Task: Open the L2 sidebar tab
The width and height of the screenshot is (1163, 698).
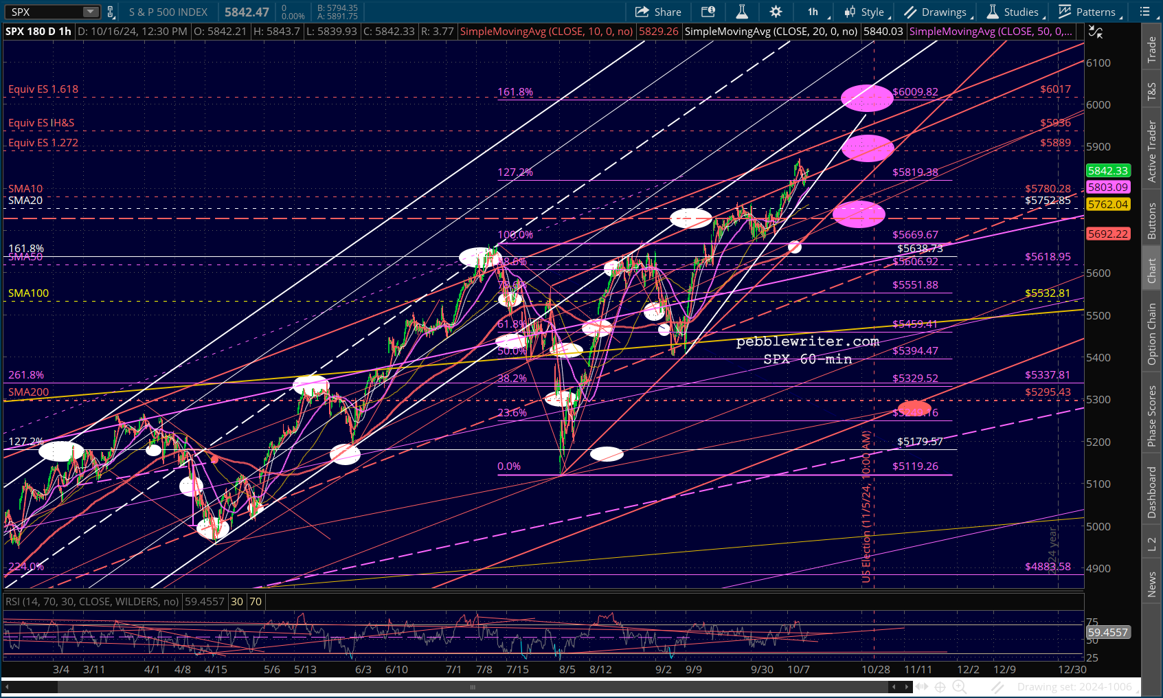Action: point(1152,543)
